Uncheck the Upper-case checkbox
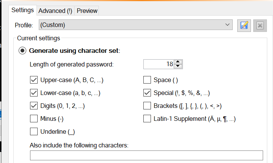The width and height of the screenshot is (273, 163). [34, 80]
